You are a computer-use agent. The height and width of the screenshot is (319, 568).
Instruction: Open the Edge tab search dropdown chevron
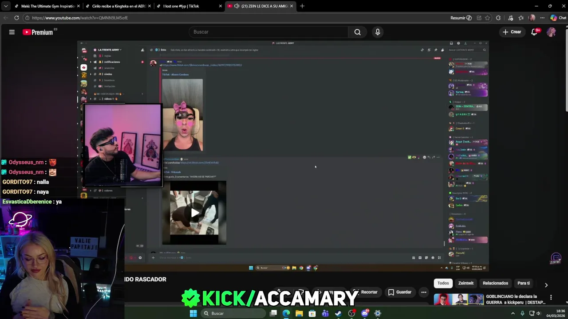coord(5,6)
